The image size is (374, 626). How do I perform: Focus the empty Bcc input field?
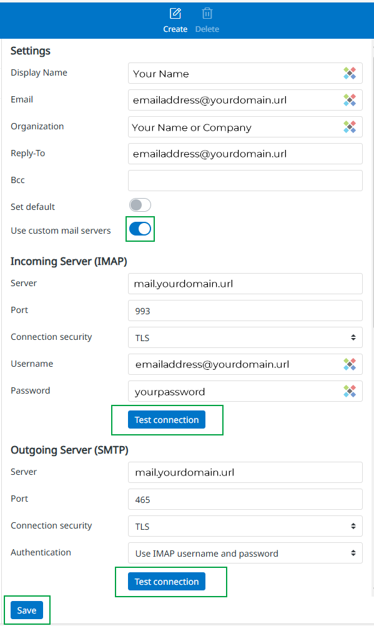coord(245,181)
